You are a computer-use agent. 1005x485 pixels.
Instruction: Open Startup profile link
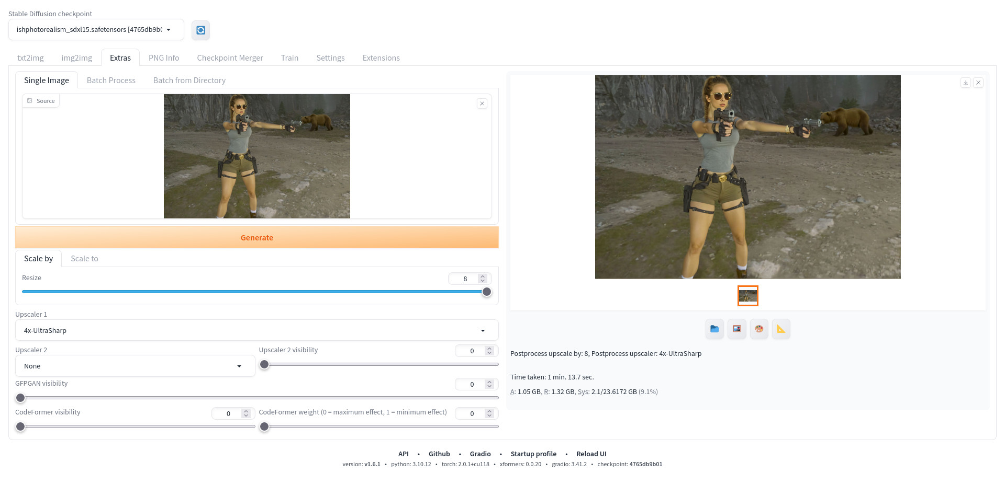pos(533,454)
